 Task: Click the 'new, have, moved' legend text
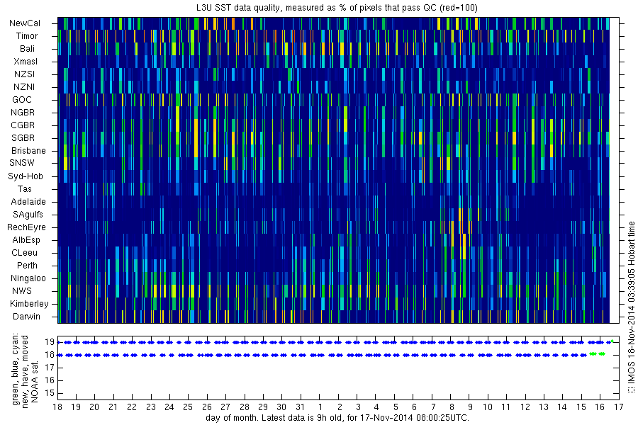(25, 372)
